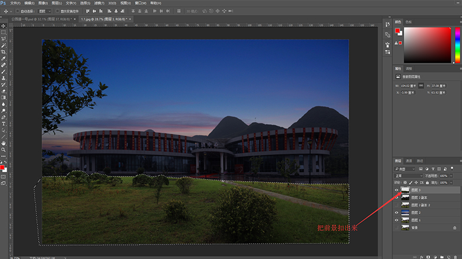This screenshot has width=462, height=259.
Task: Show the 图层 2 副本 layer
Action: pos(396,197)
